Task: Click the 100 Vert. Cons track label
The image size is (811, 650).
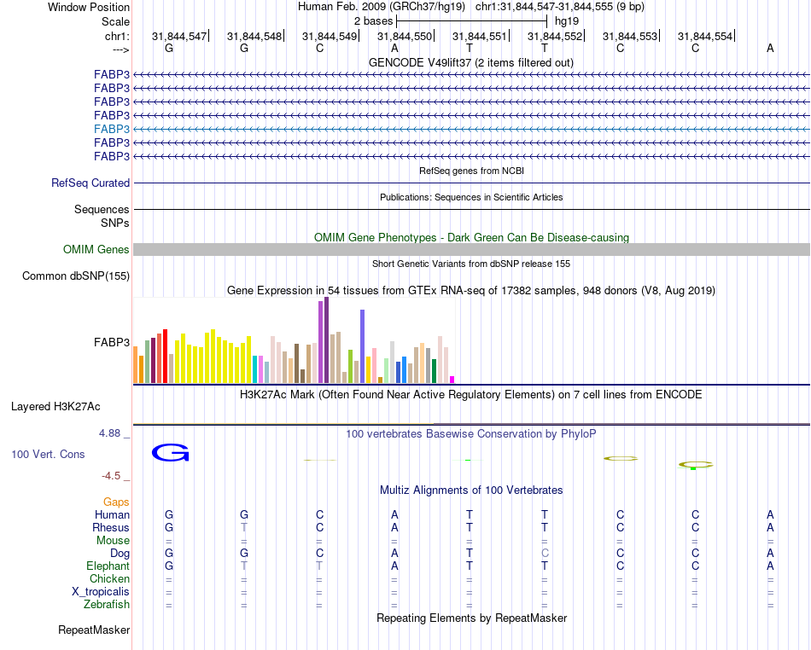Action: 48,454
